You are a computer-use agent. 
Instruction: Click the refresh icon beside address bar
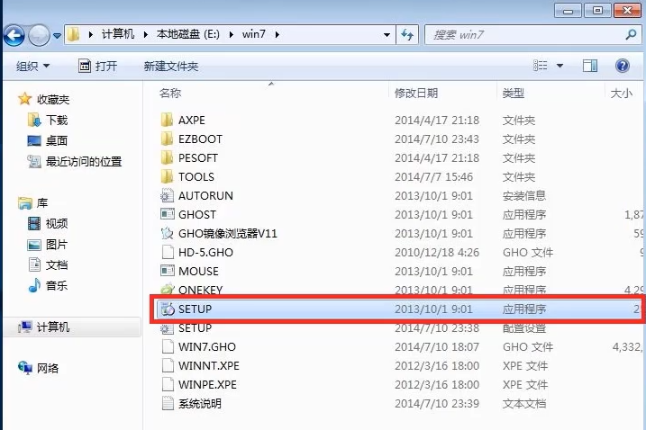(x=407, y=34)
